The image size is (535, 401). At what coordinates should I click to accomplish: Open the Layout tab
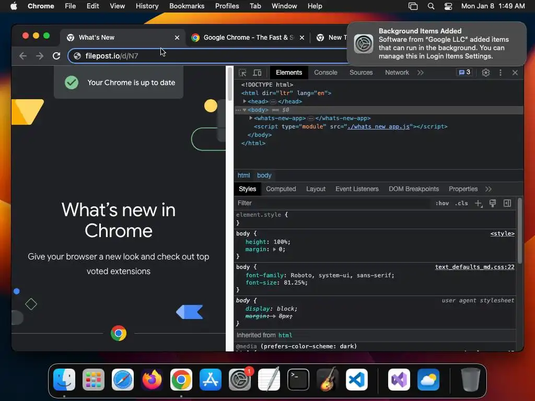316,189
